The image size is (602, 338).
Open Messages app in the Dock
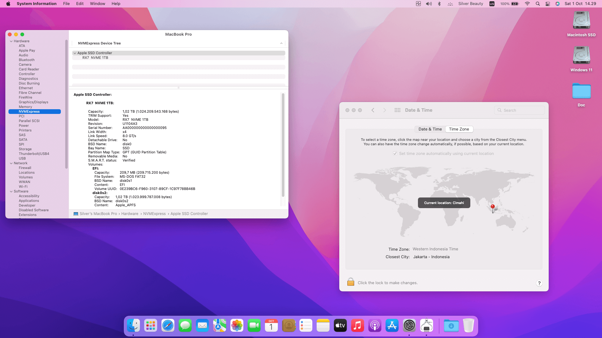pyautogui.click(x=185, y=326)
